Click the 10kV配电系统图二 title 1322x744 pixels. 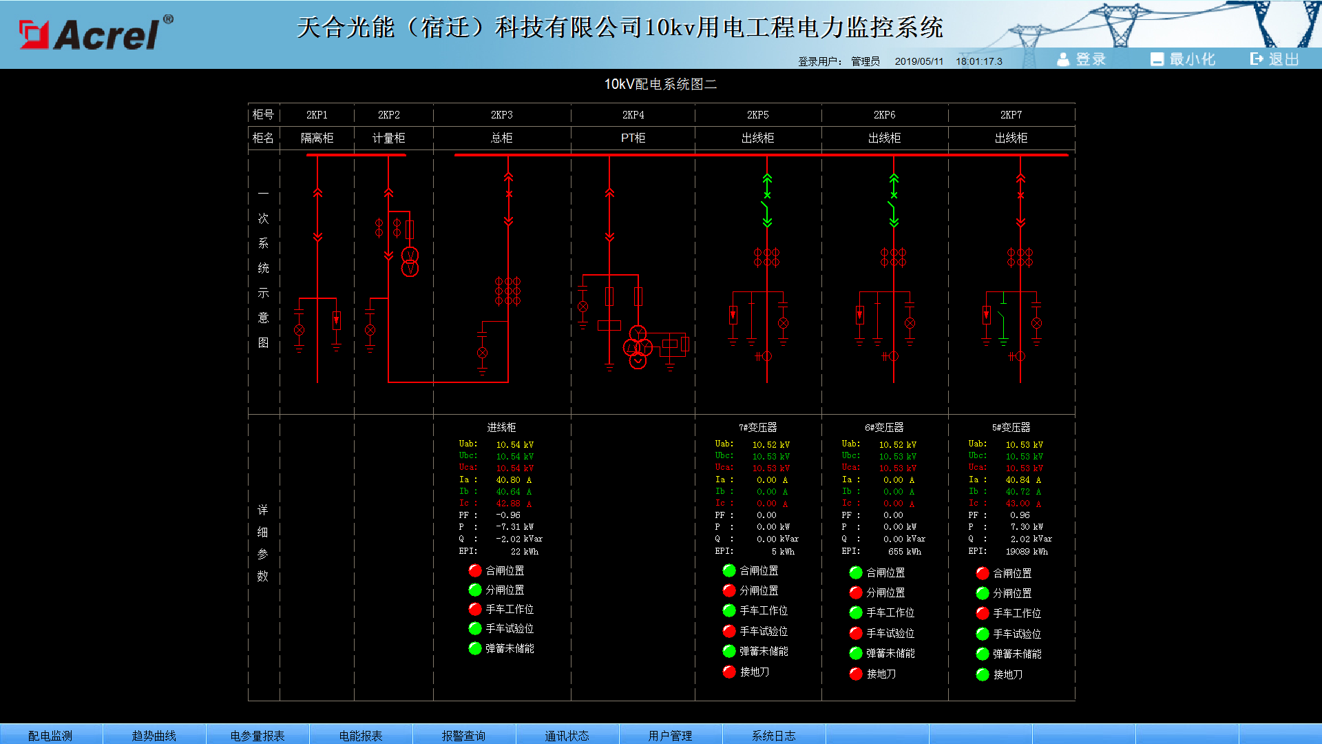(x=660, y=84)
